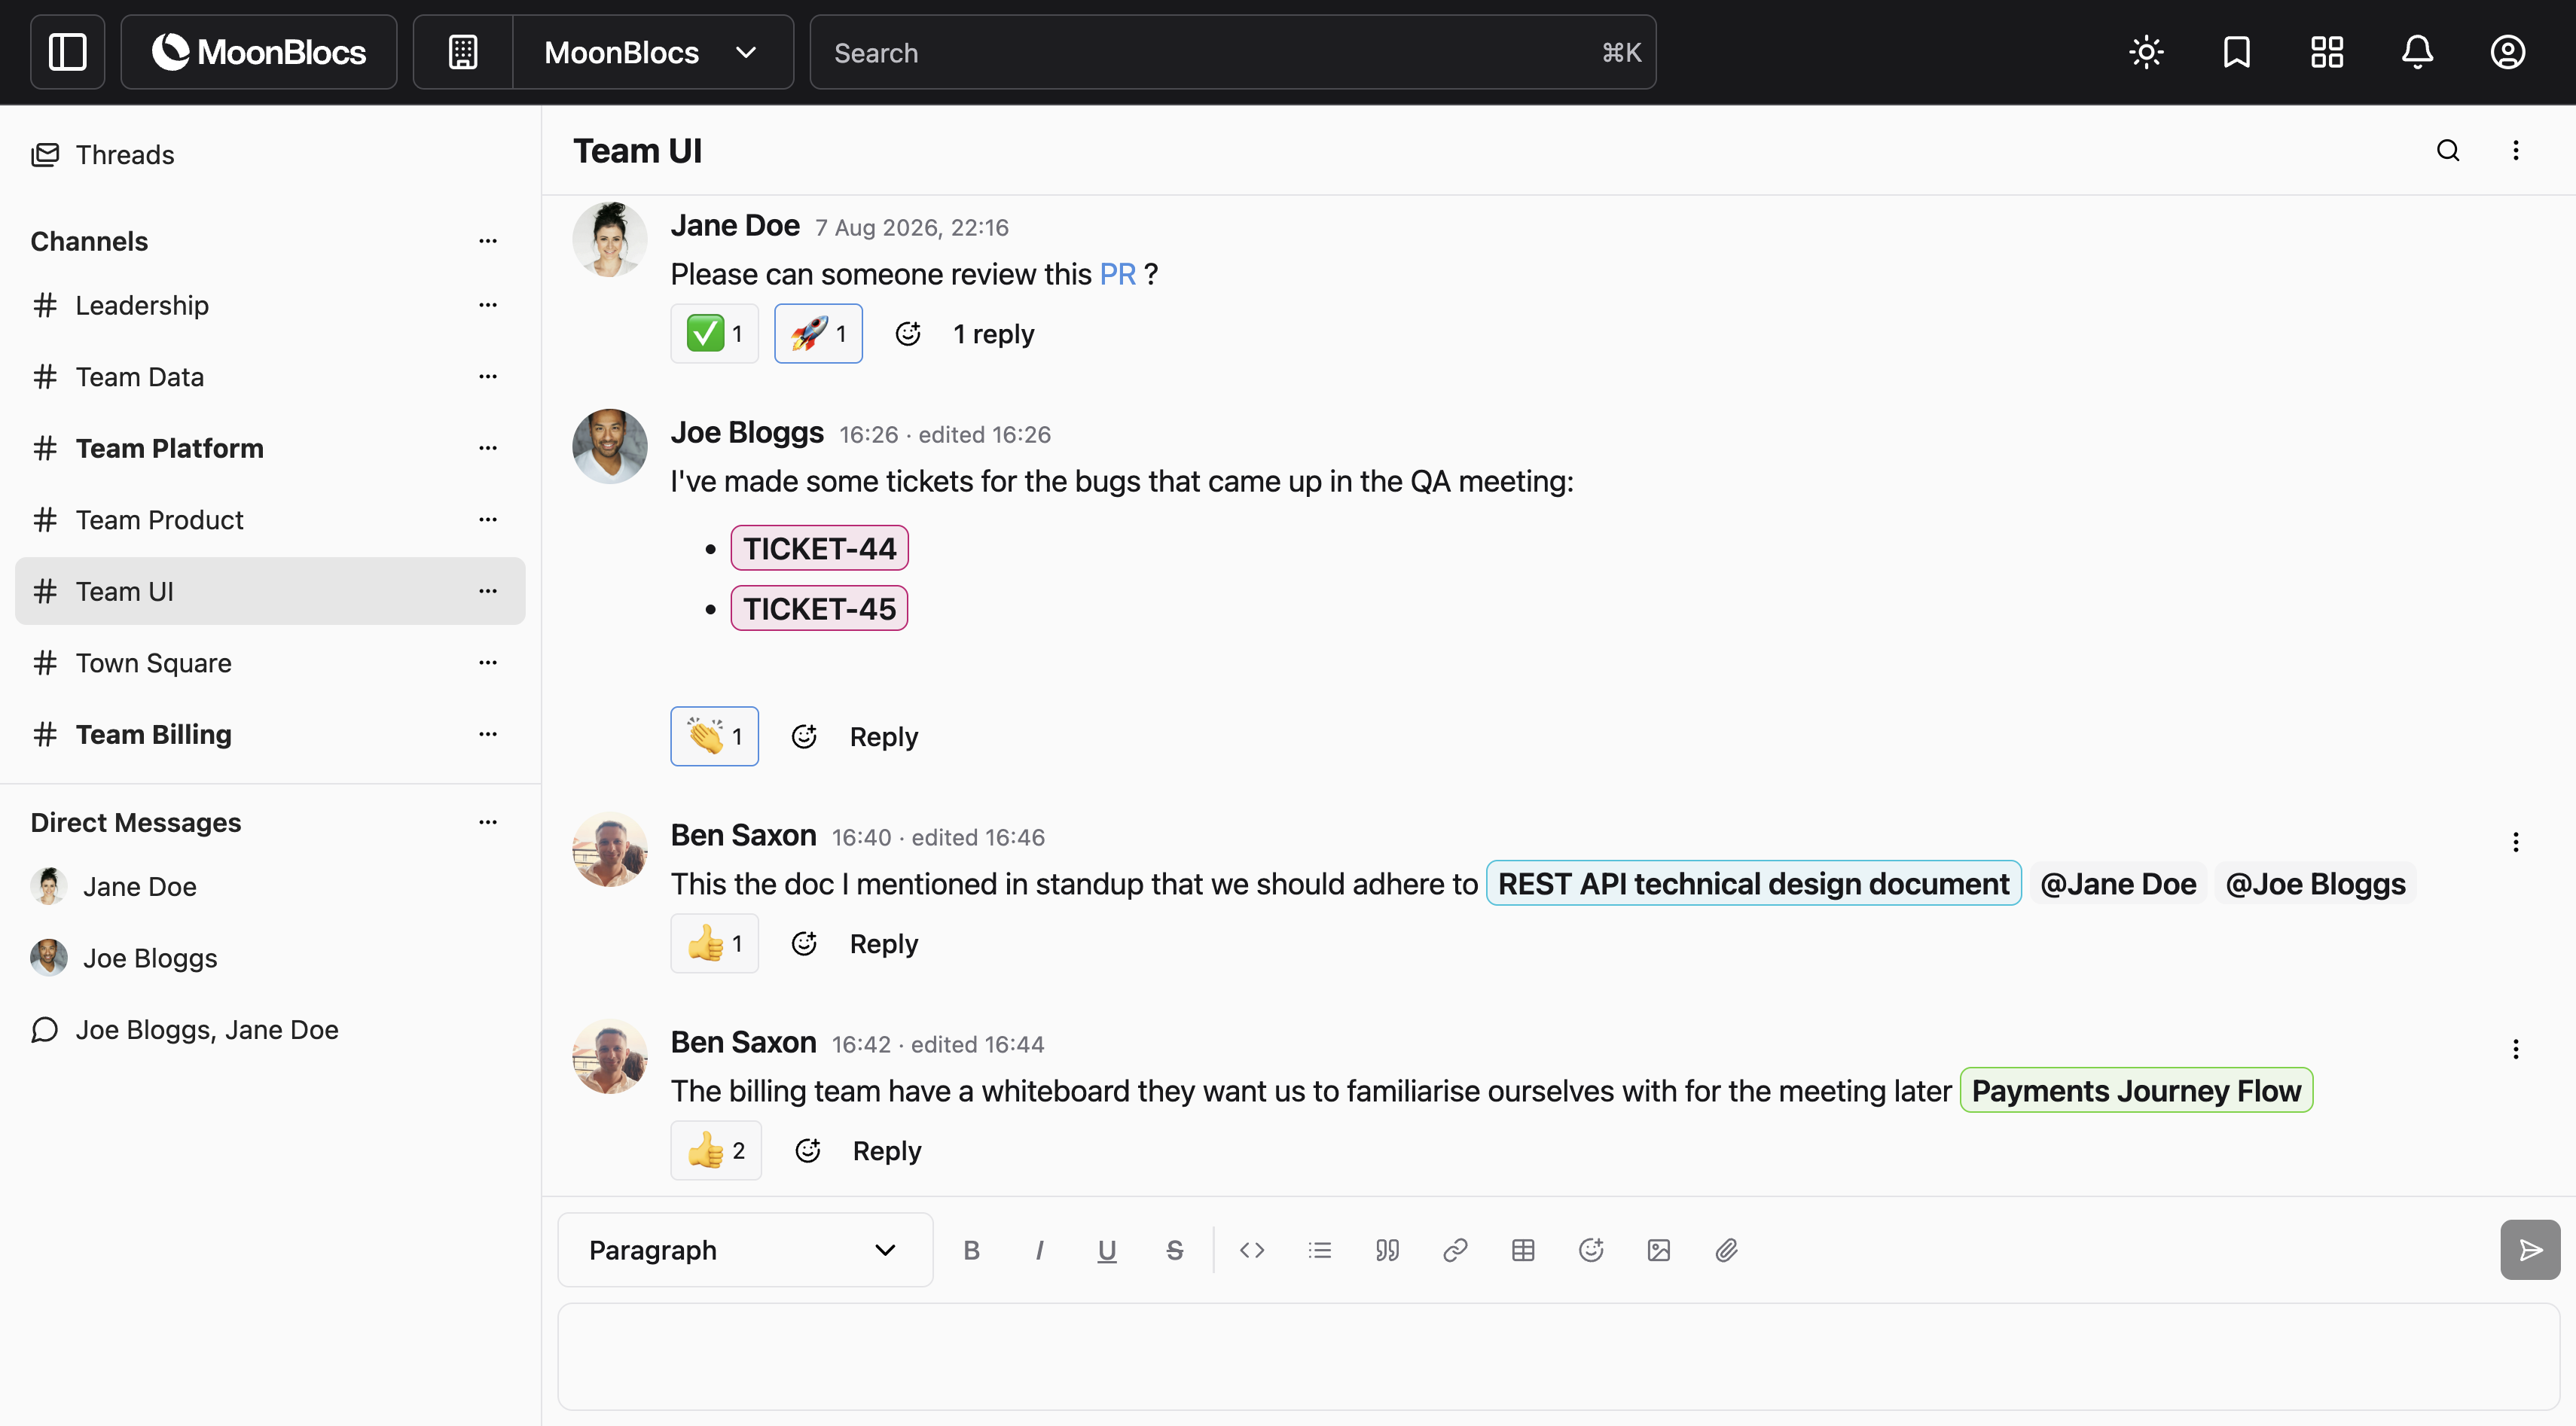Toggle underline formatting

(x=1106, y=1250)
